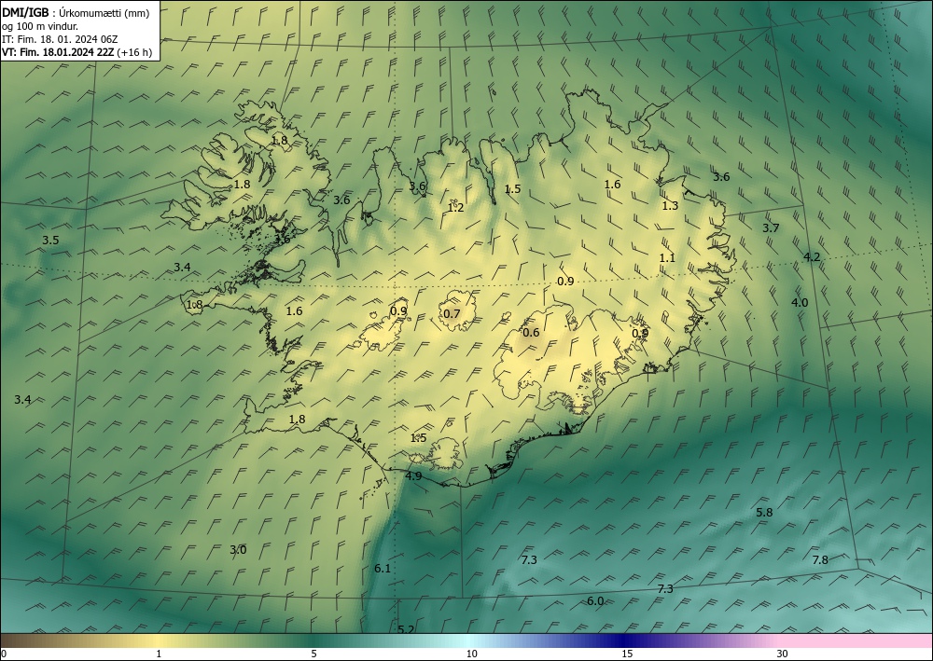
Task: Select the 3.0 value label over the ocean
Action: (x=238, y=550)
